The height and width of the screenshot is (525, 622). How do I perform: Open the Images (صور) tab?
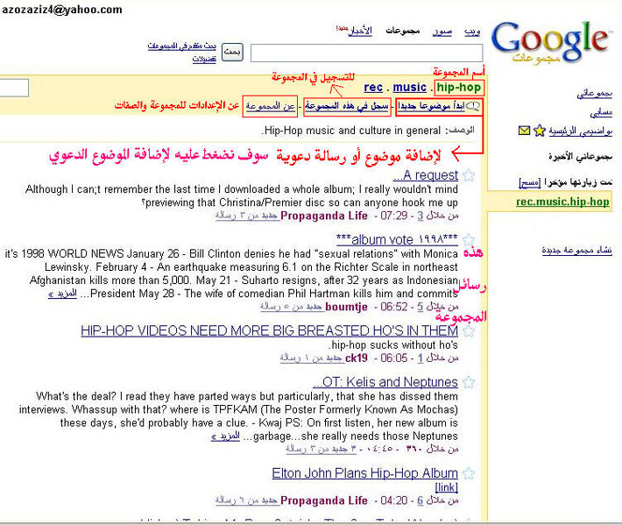click(x=442, y=32)
